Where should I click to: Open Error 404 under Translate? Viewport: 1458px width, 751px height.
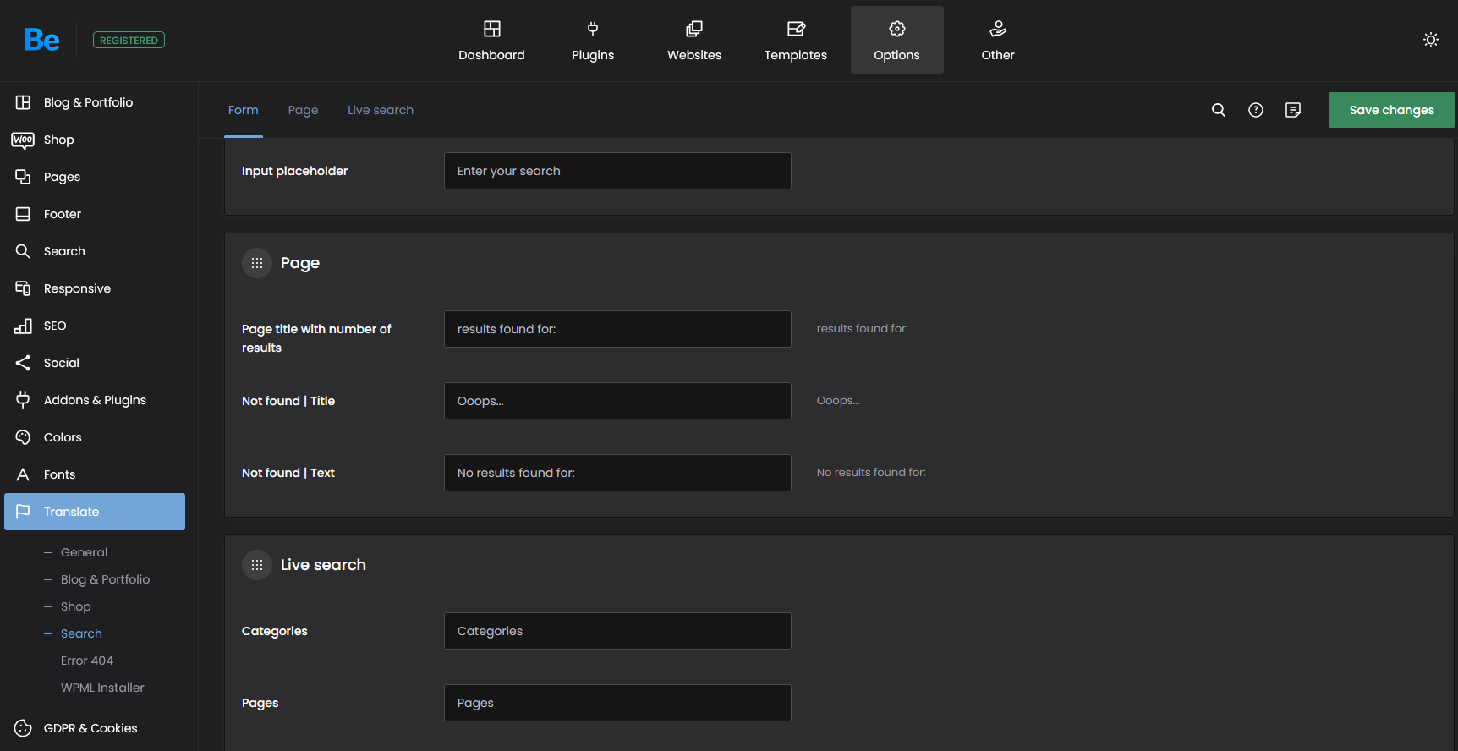86,661
